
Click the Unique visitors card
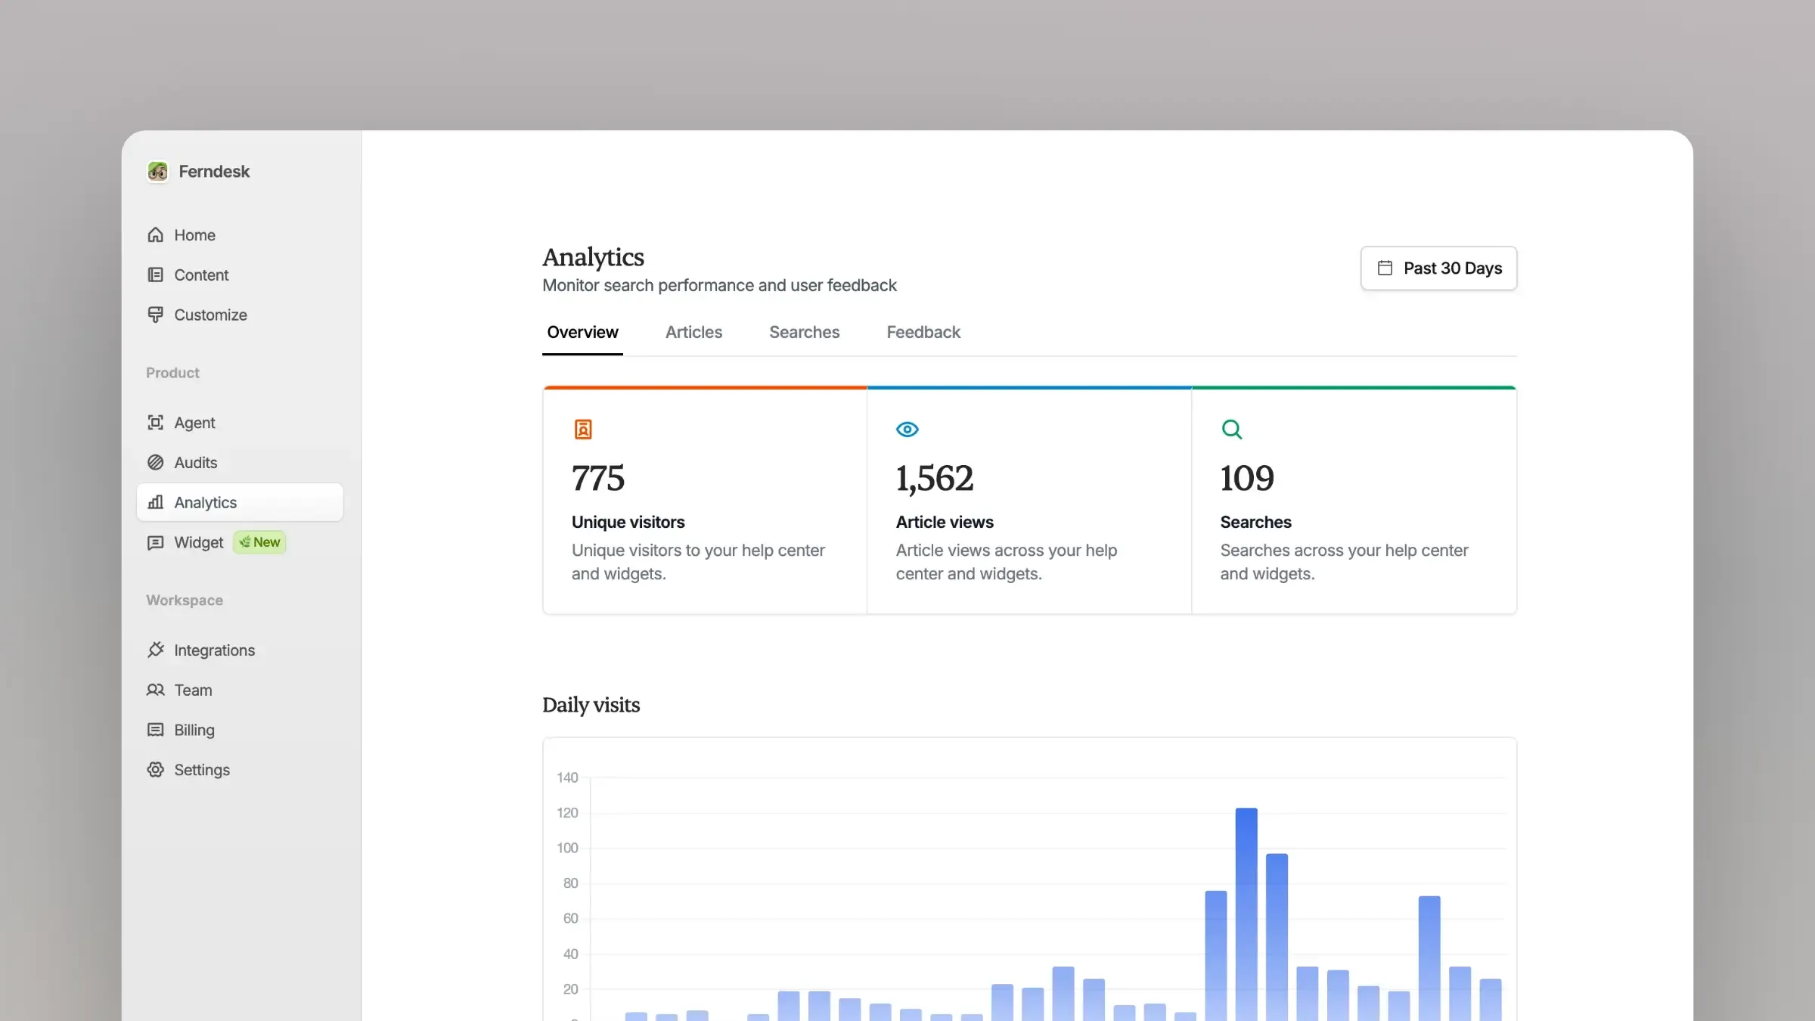coord(704,501)
